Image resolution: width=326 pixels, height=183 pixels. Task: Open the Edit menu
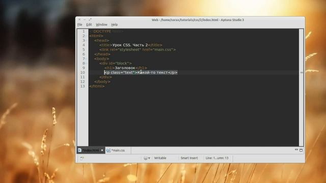pos(89,24)
